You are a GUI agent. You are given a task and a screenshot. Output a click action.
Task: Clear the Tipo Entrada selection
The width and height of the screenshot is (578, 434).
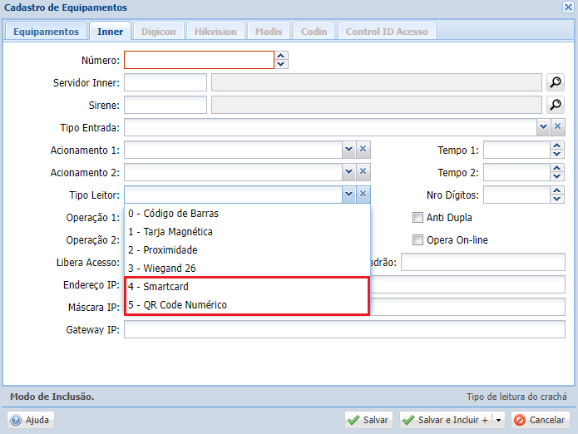point(558,127)
